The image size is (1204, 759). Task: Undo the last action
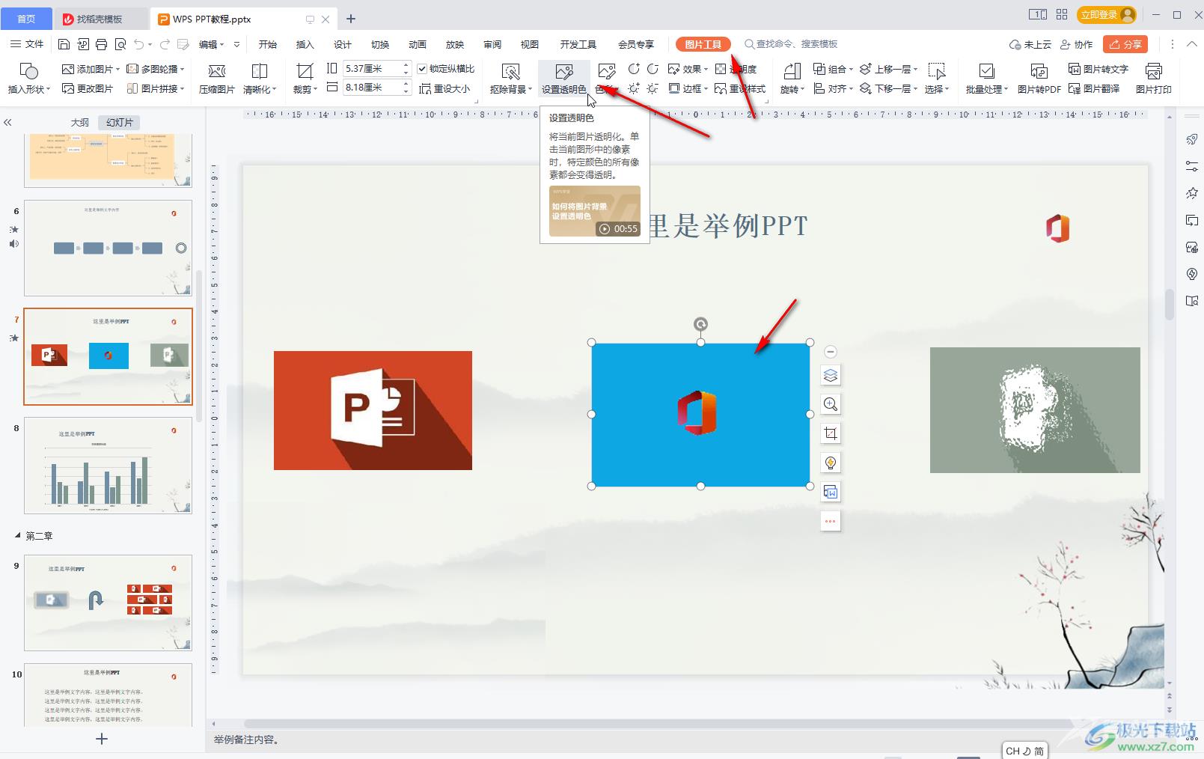(138, 44)
